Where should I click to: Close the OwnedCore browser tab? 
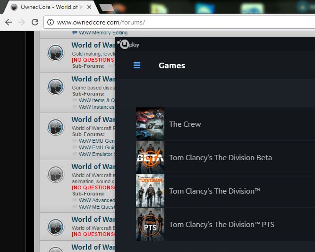click(x=89, y=7)
